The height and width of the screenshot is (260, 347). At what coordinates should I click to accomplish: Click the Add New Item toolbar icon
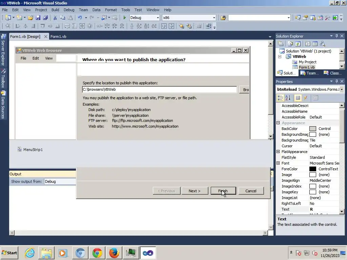pos(19,18)
